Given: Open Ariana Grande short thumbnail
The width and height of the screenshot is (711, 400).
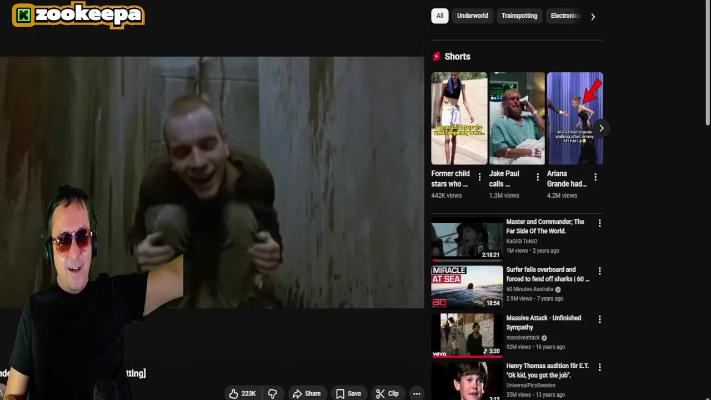Looking at the screenshot, I should click(575, 118).
